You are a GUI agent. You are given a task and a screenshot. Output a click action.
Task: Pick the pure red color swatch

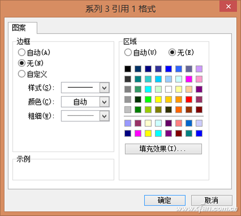[189, 100]
